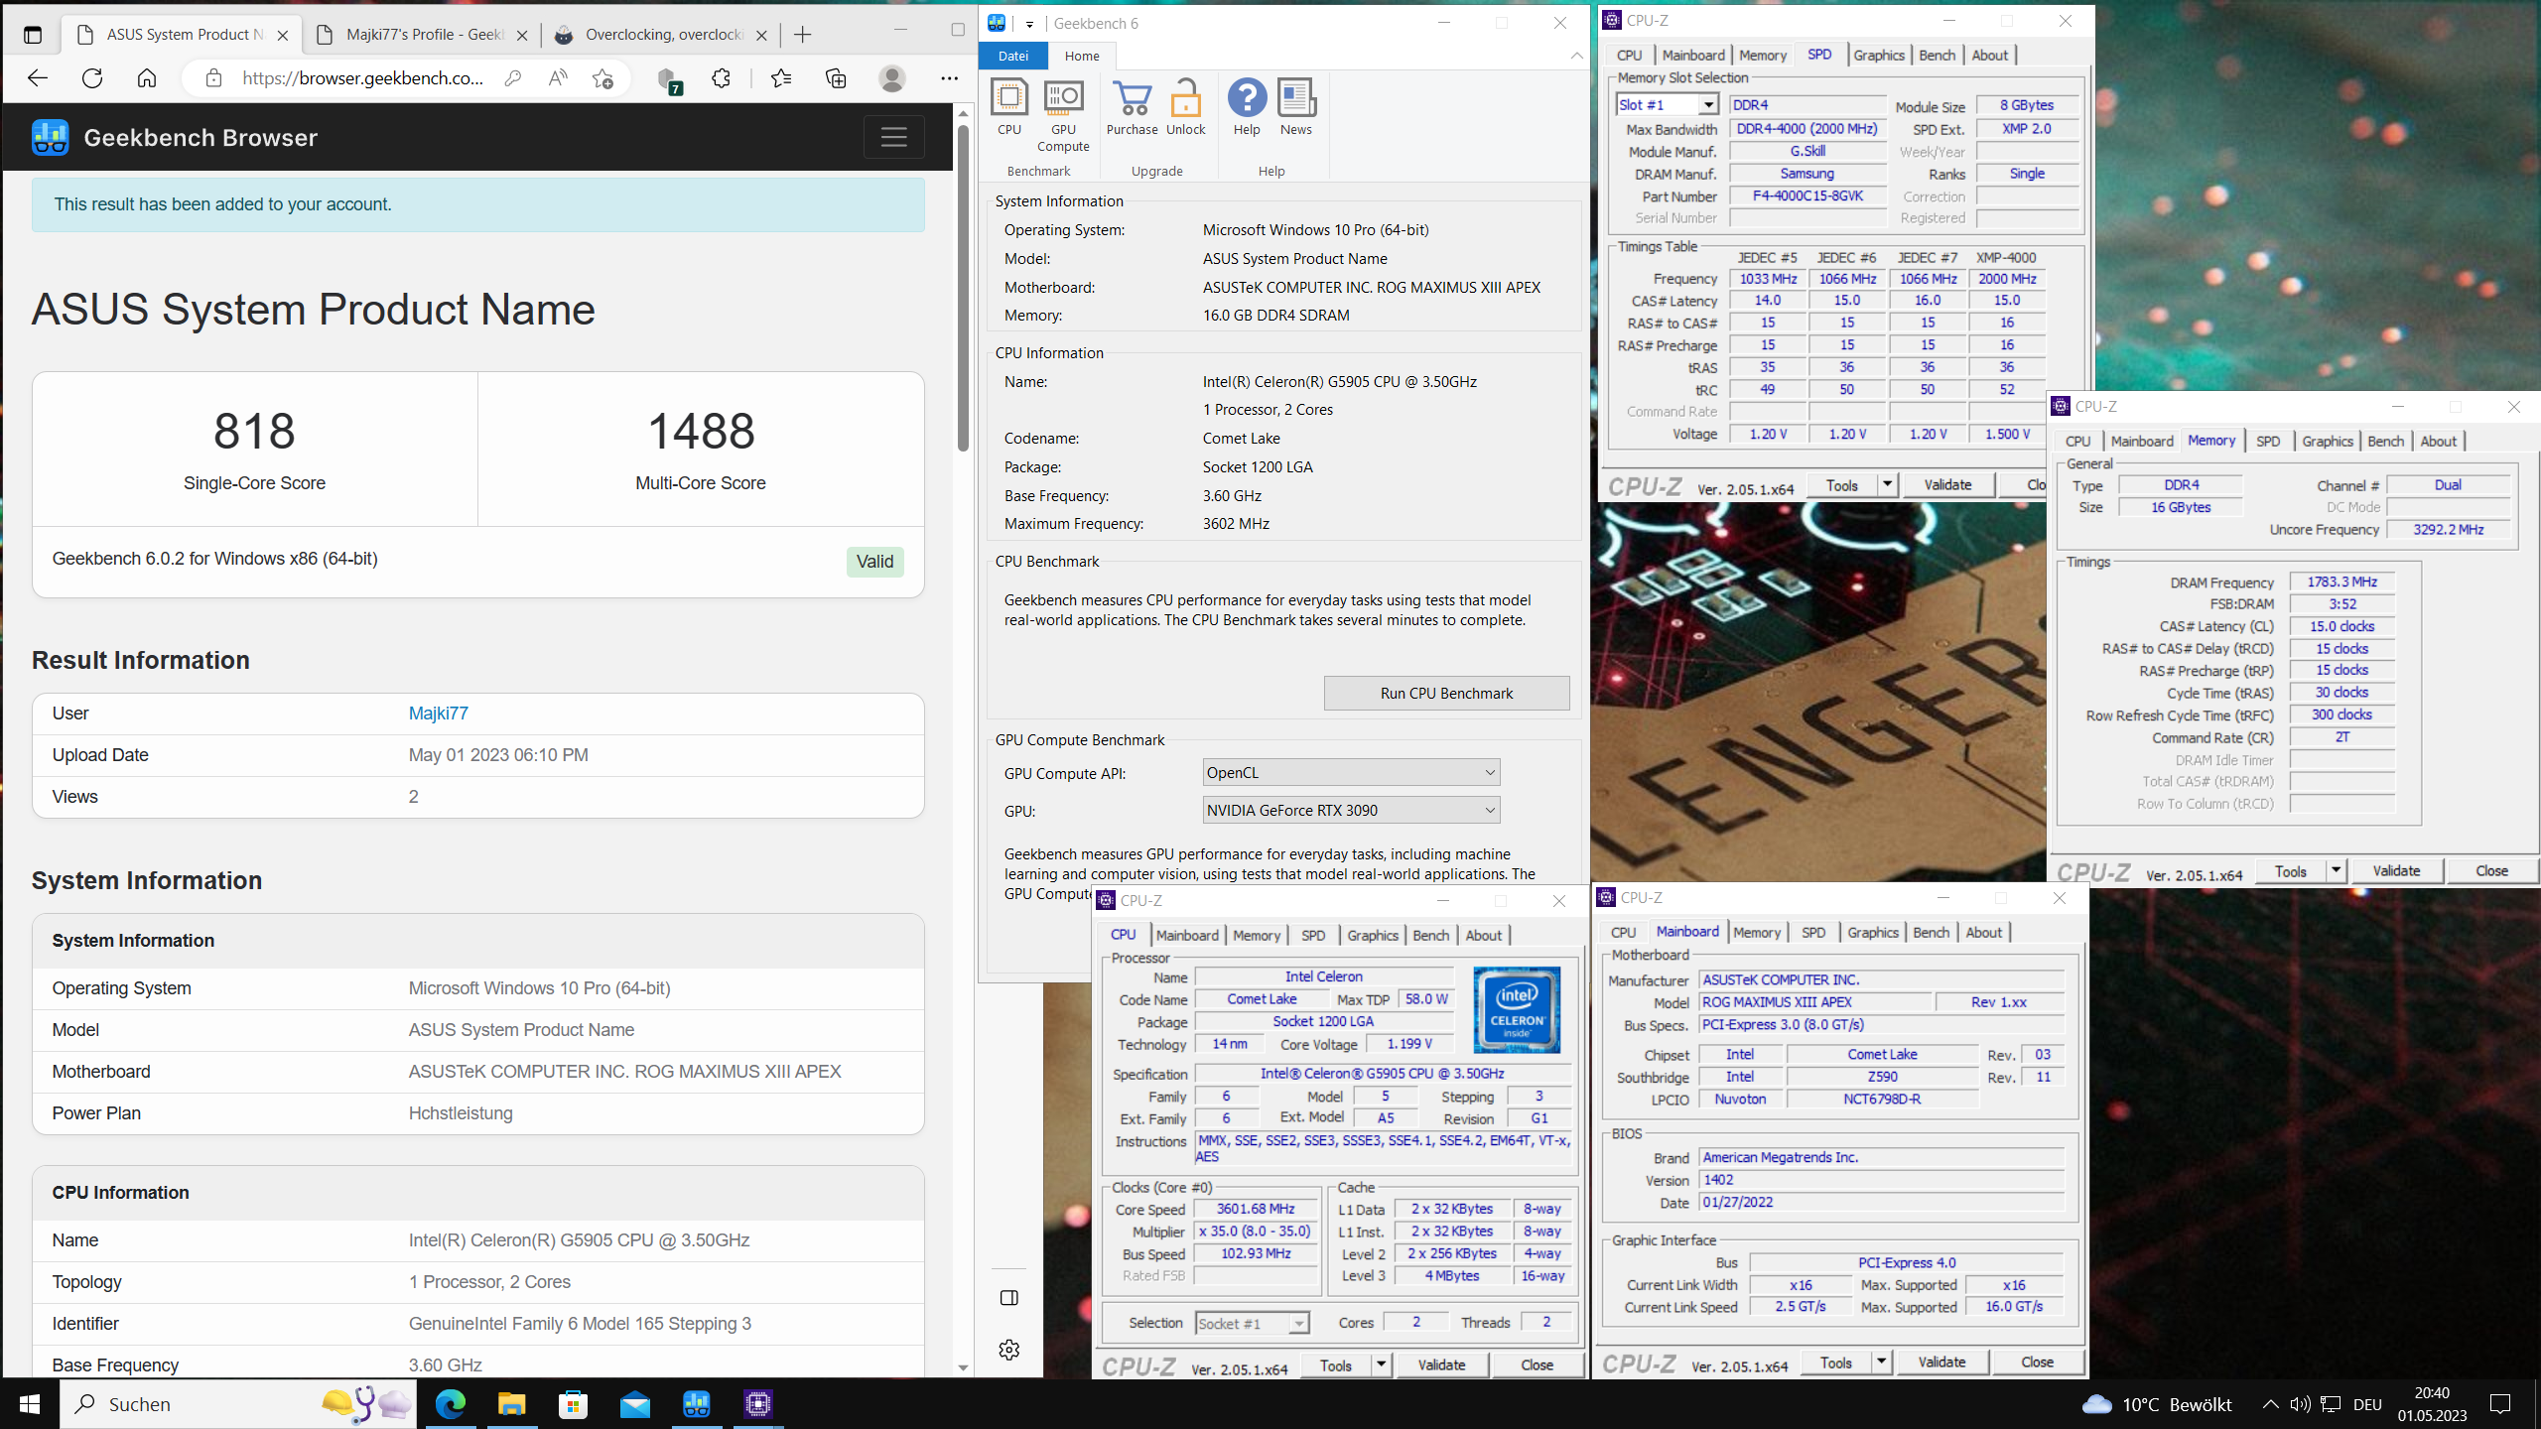Open Edge sidebar settings gear
The width and height of the screenshot is (2541, 1429).
click(x=1009, y=1350)
